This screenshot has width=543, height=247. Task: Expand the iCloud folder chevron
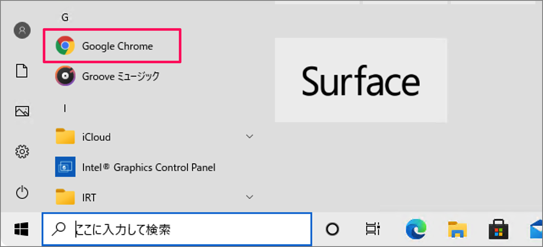[250, 137]
